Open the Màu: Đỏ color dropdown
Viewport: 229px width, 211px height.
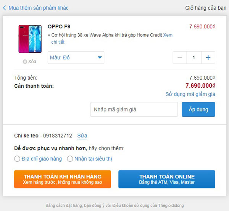[76, 57]
